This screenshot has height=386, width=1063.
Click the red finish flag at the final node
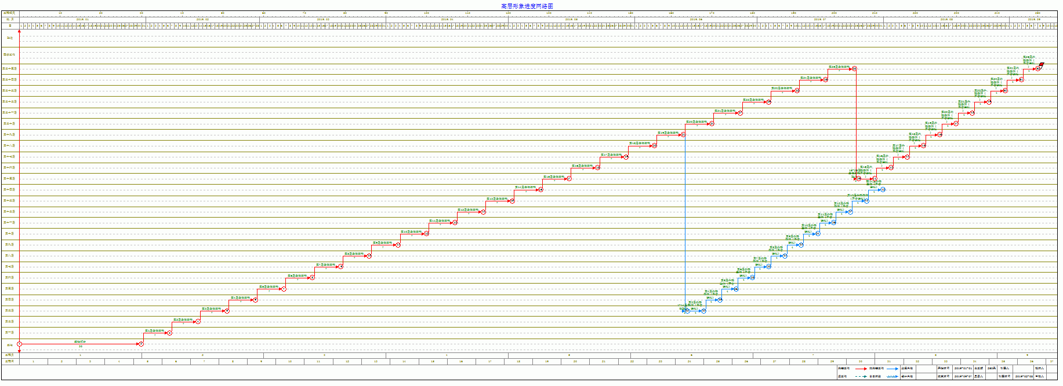pyautogui.click(x=1042, y=65)
